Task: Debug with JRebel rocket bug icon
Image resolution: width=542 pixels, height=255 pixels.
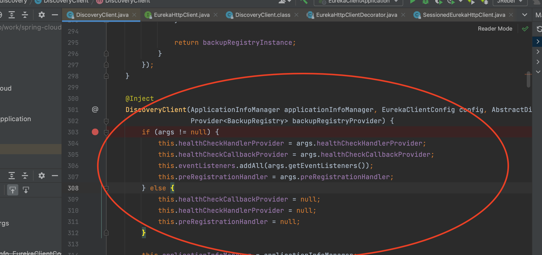Action: [484, 2]
